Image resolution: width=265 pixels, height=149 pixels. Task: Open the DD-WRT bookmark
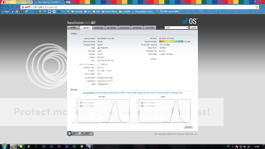pos(168,12)
